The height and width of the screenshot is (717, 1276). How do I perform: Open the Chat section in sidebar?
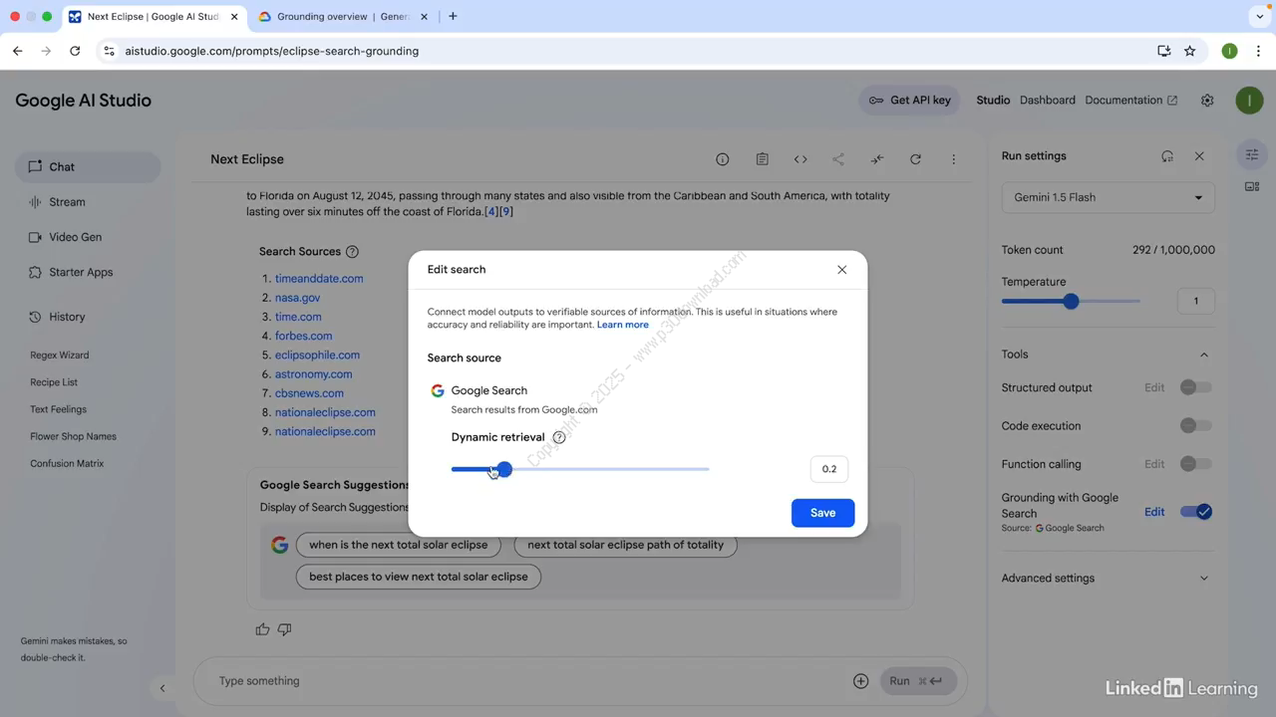(x=88, y=167)
